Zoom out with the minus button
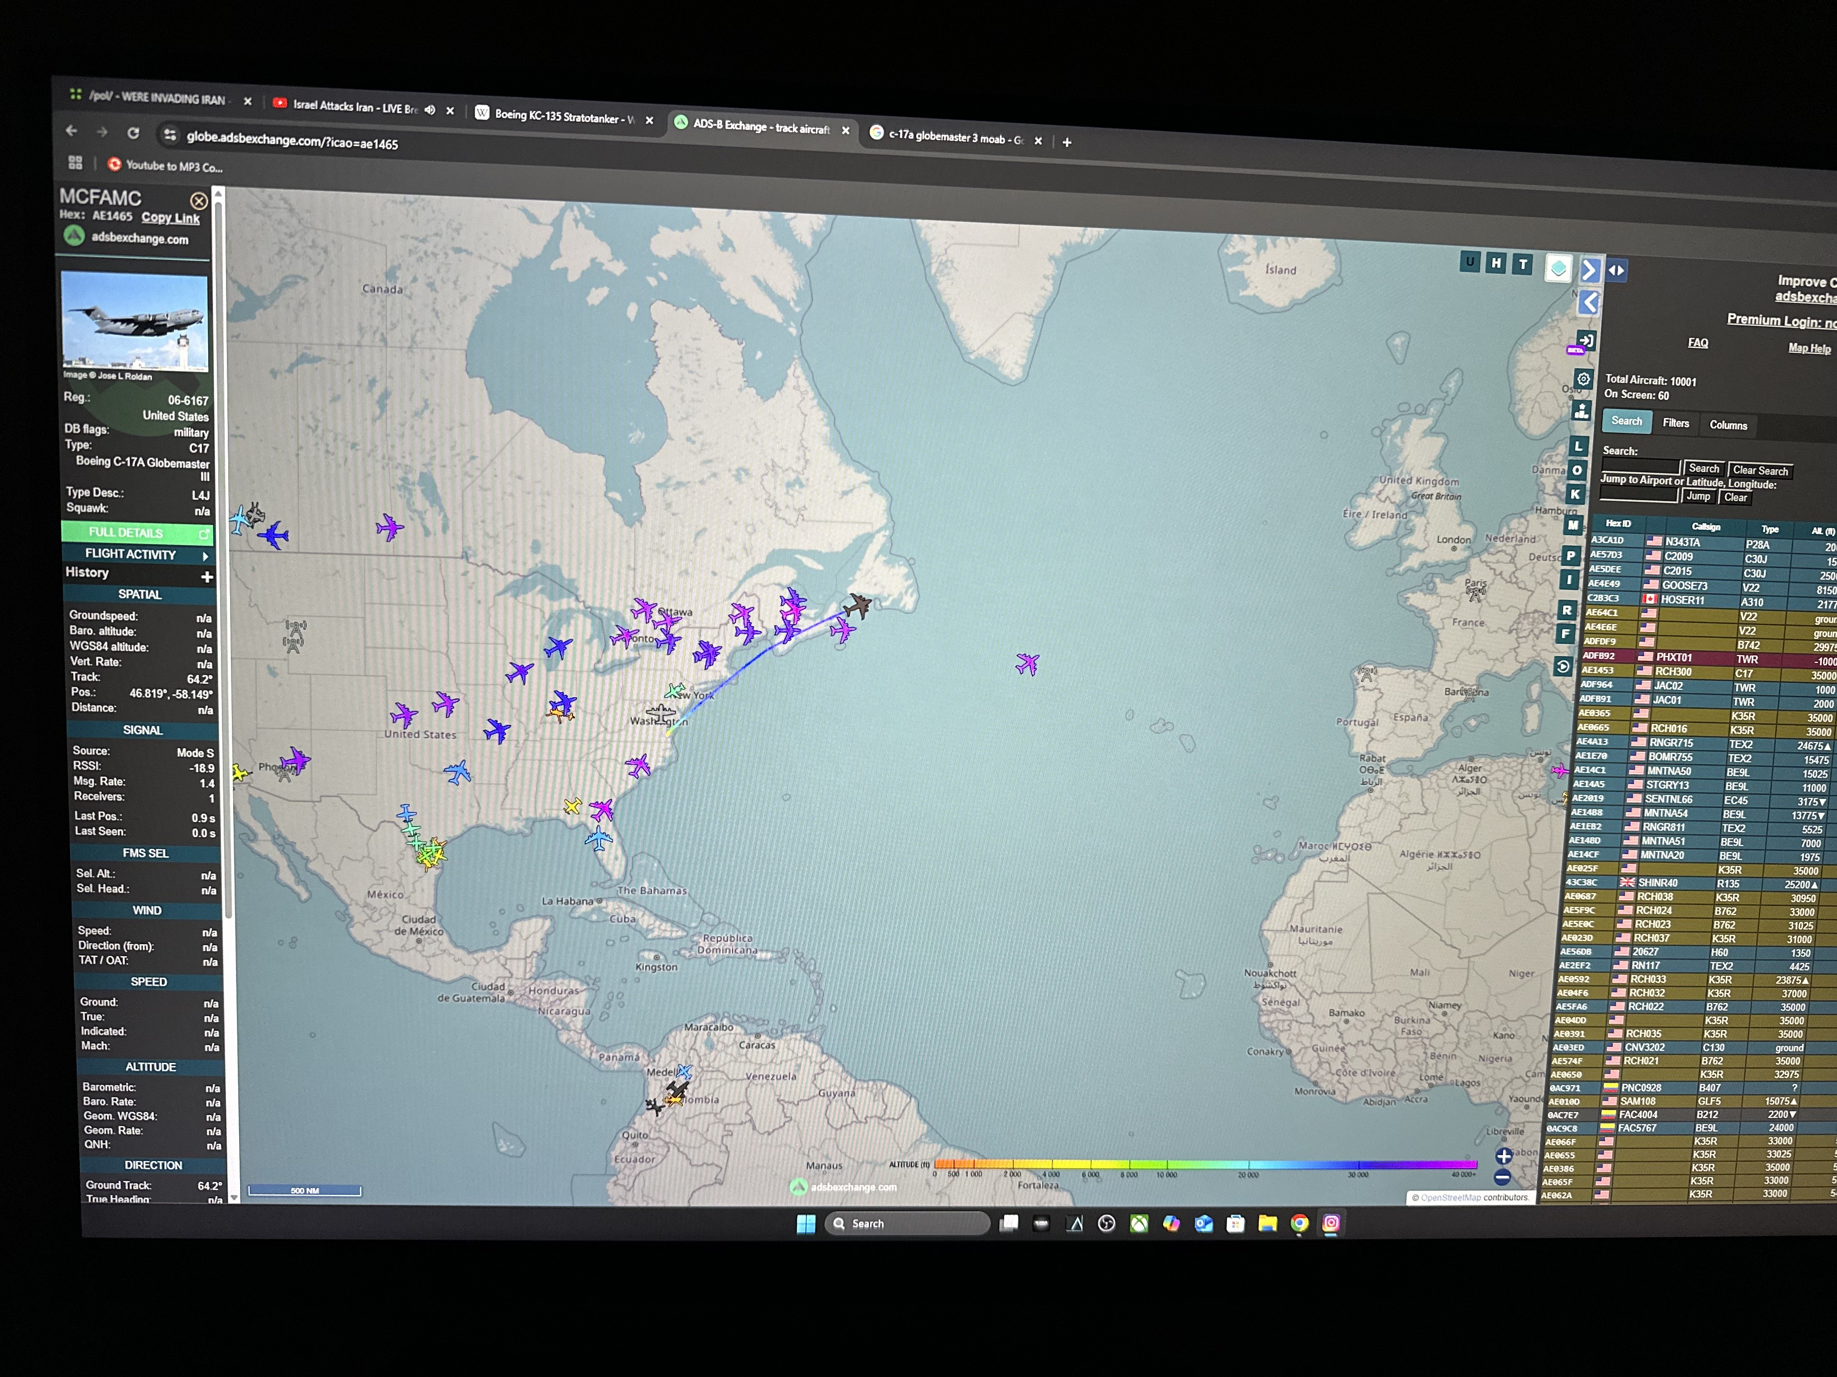Screen dimensions: 1837x1377 [x=1502, y=1177]
